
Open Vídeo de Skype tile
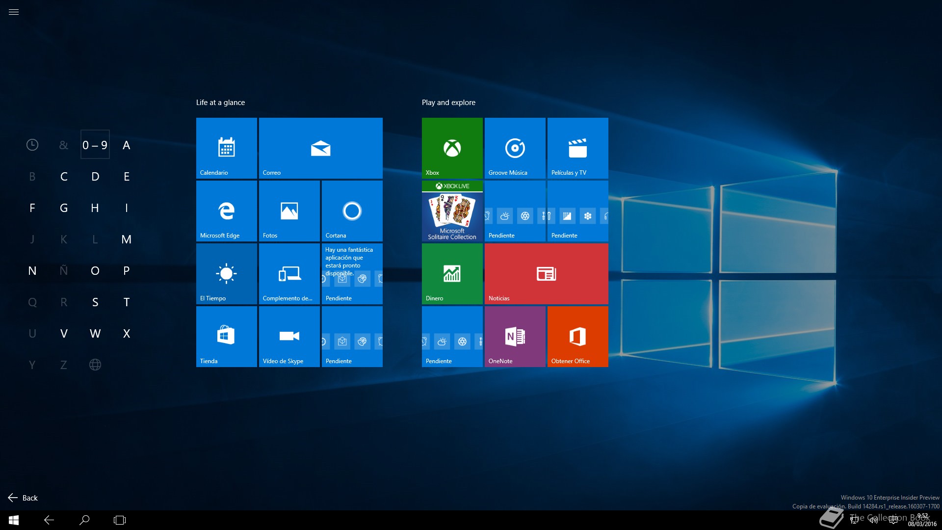pos(289,337)
